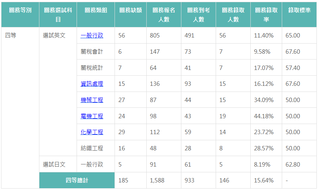Click the 41 attendees value
The image size is (319, 190).
(x=188, y=68)
